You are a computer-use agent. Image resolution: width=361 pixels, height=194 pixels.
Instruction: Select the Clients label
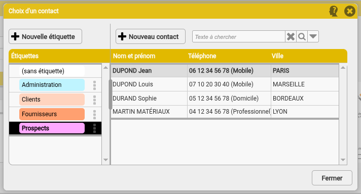(x=52, y=100)
